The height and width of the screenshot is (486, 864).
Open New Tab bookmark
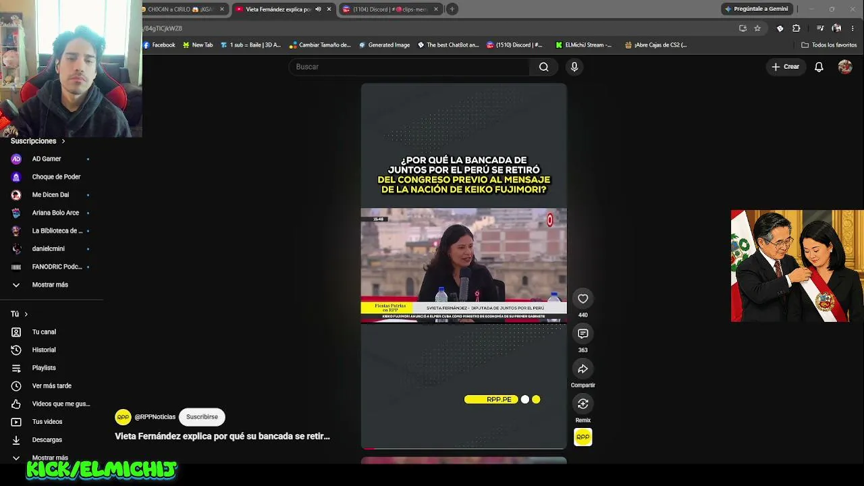pyautogui.click(x=198, y=45)
